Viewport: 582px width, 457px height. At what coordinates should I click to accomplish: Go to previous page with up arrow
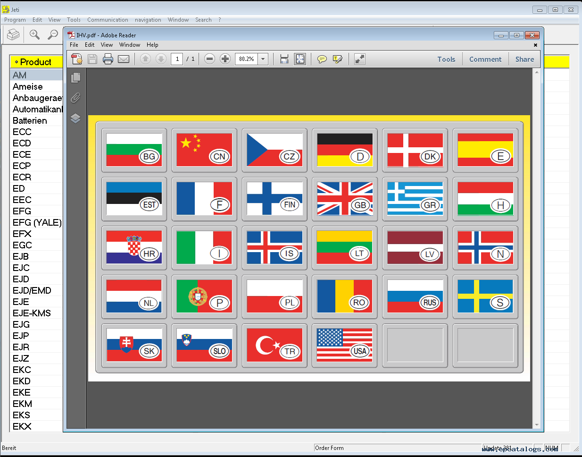(x=146, y=59)
